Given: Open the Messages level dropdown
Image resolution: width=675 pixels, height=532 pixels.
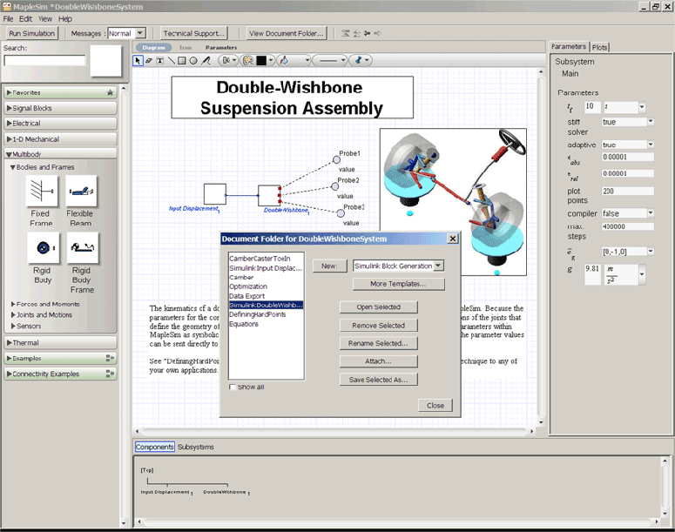Looking at the screenshot, I should pyautogui.click(x=140, y=33).
